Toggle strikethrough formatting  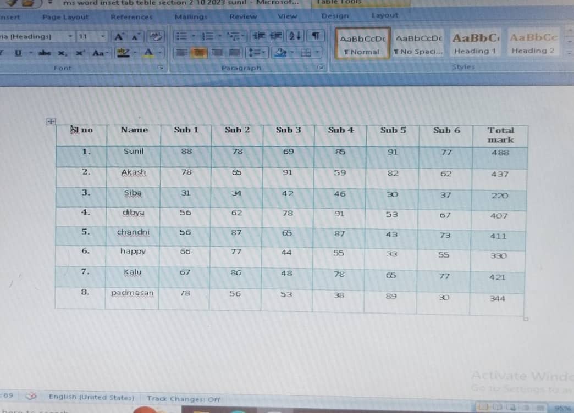point(44,53)
